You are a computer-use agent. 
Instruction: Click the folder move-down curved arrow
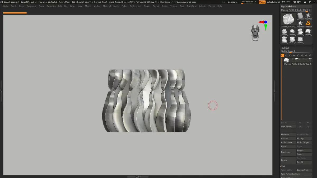pos(308,127)
